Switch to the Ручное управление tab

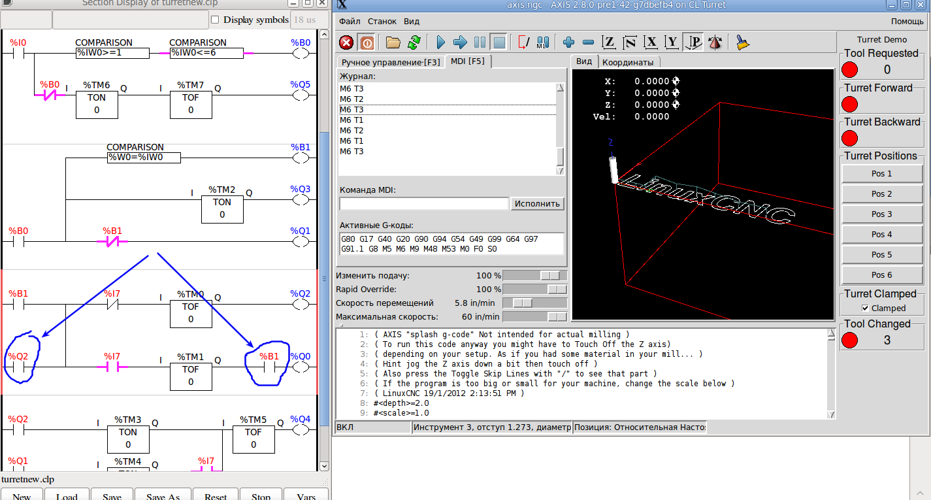pos(391,62)
